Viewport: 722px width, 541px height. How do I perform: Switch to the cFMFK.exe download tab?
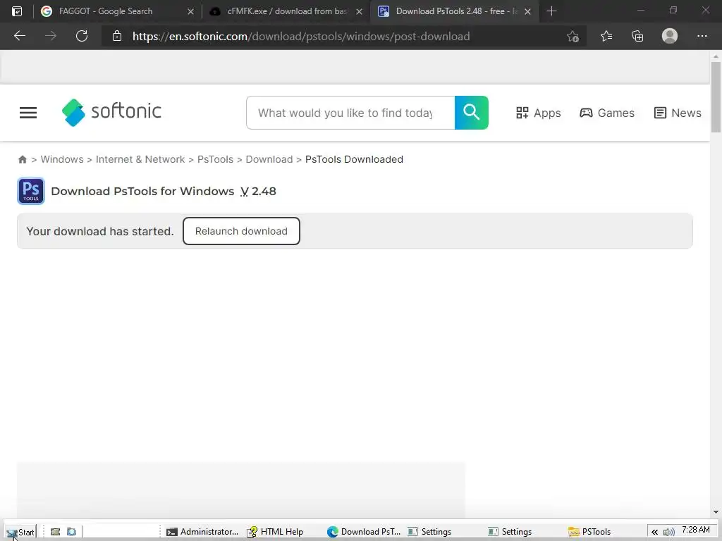point(286,11)
